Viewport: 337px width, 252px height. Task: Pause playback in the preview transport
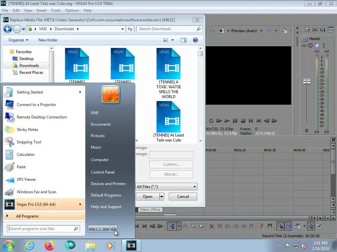click(x=235, y=121)
